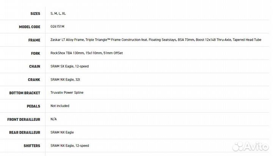Select the sizes value S, M, L, XL
273x156 pixels.
[58, 14]
